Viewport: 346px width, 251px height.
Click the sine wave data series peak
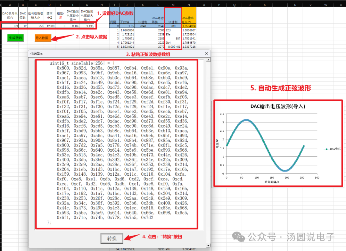[x=246, y=120]
